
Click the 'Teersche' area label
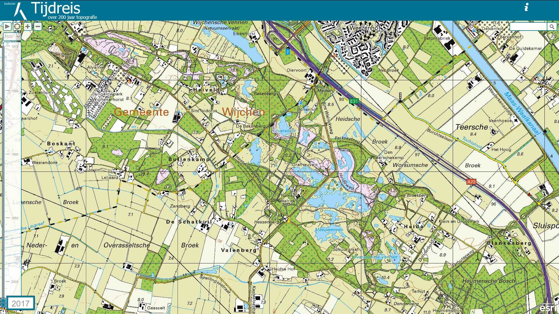coord(472,127)
